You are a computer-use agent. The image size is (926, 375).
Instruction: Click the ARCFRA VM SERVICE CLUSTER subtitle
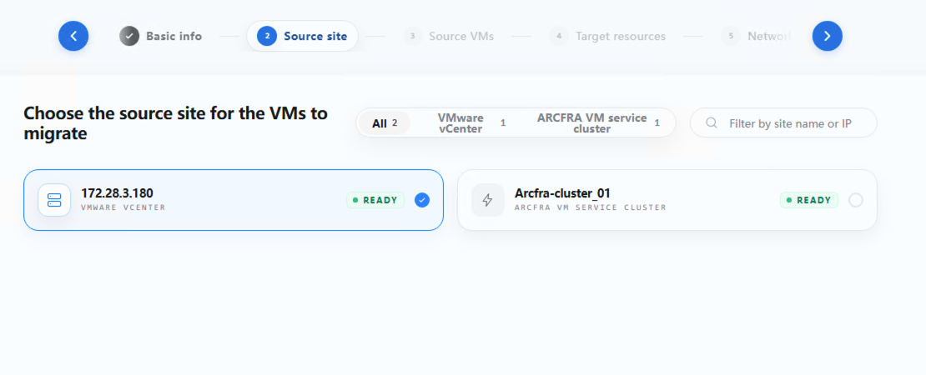(x=590, y=207)
